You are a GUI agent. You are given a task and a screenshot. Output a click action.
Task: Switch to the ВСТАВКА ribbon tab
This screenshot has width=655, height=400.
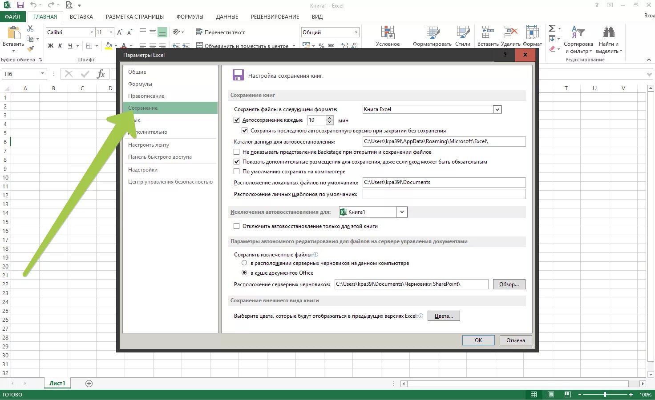[x=81, y=16]
